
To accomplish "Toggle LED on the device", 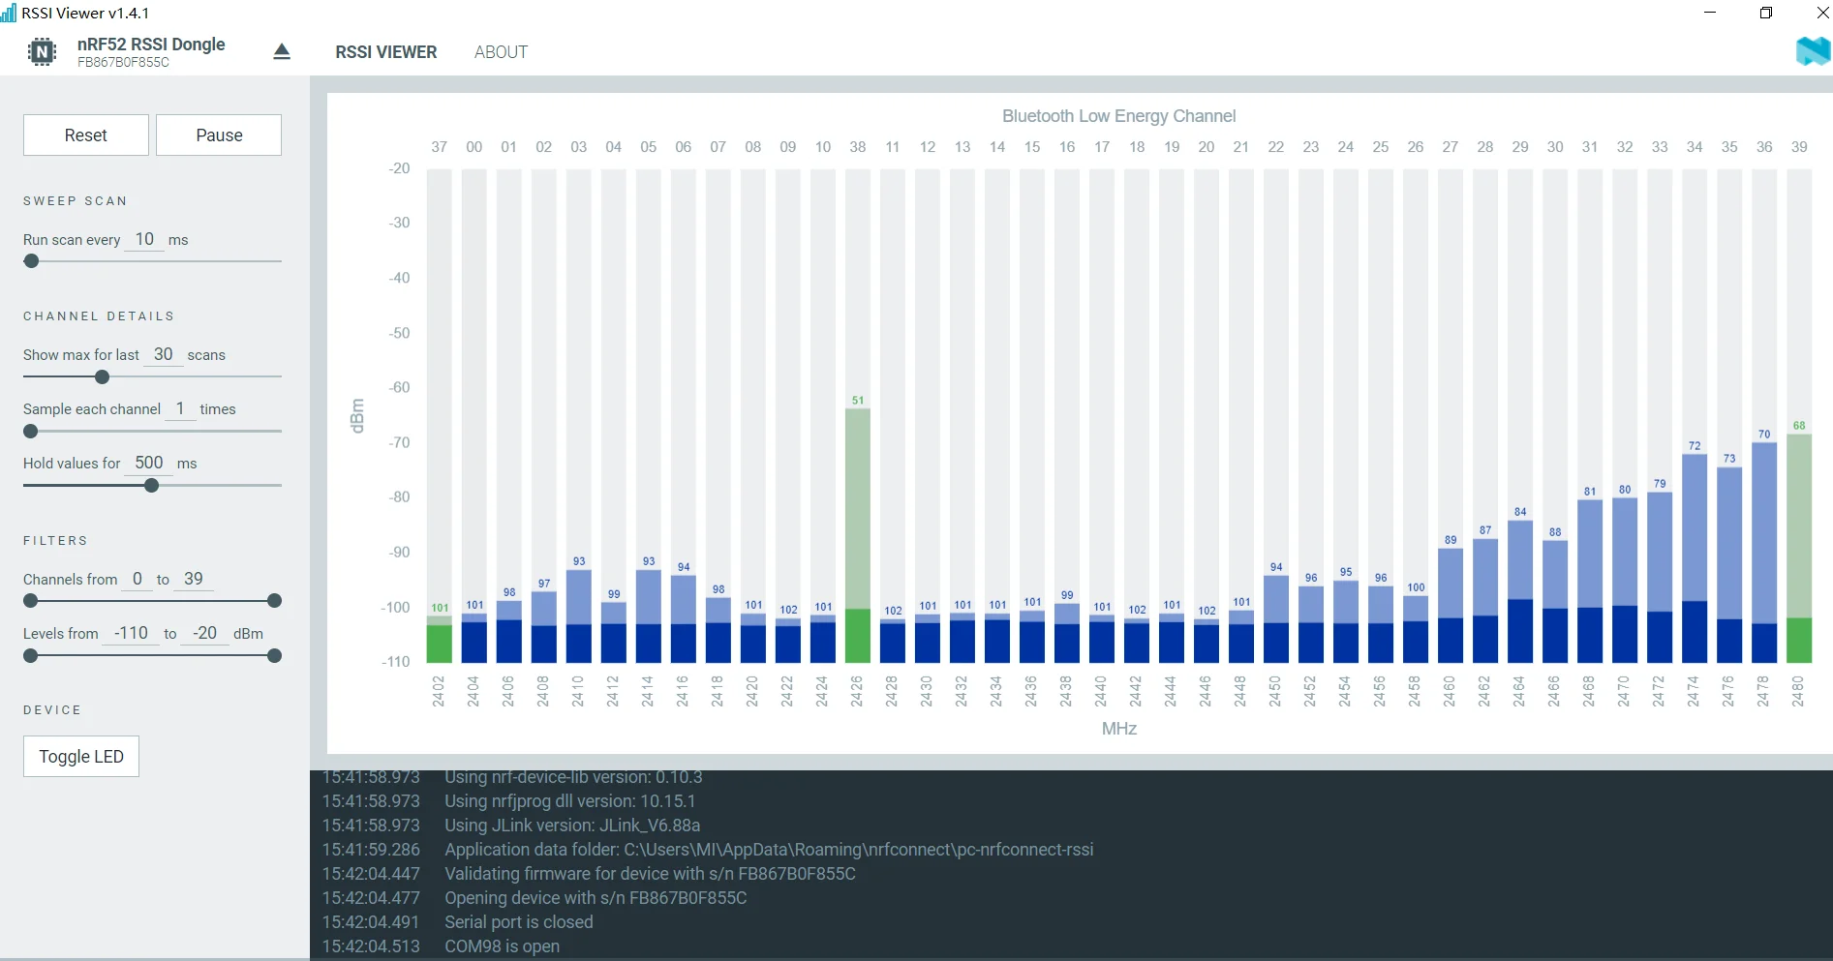I will tap(81, 757).
